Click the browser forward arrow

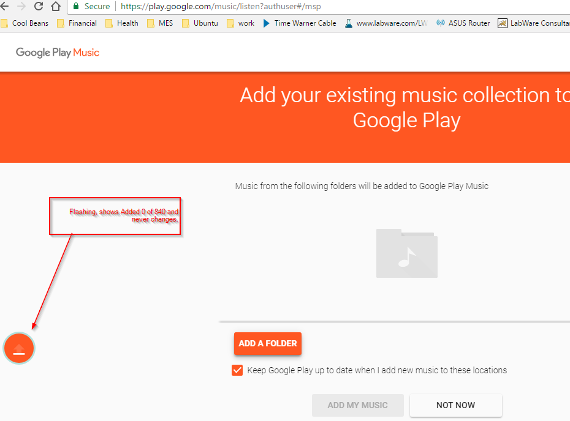click(21, 6)
